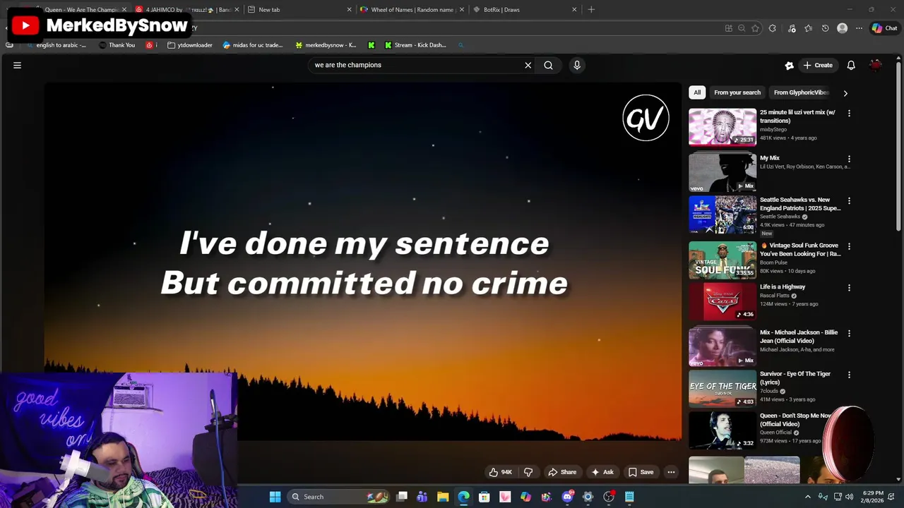
Task: Click the Create button
Action: pyautogui.click(x=818, y=65)
